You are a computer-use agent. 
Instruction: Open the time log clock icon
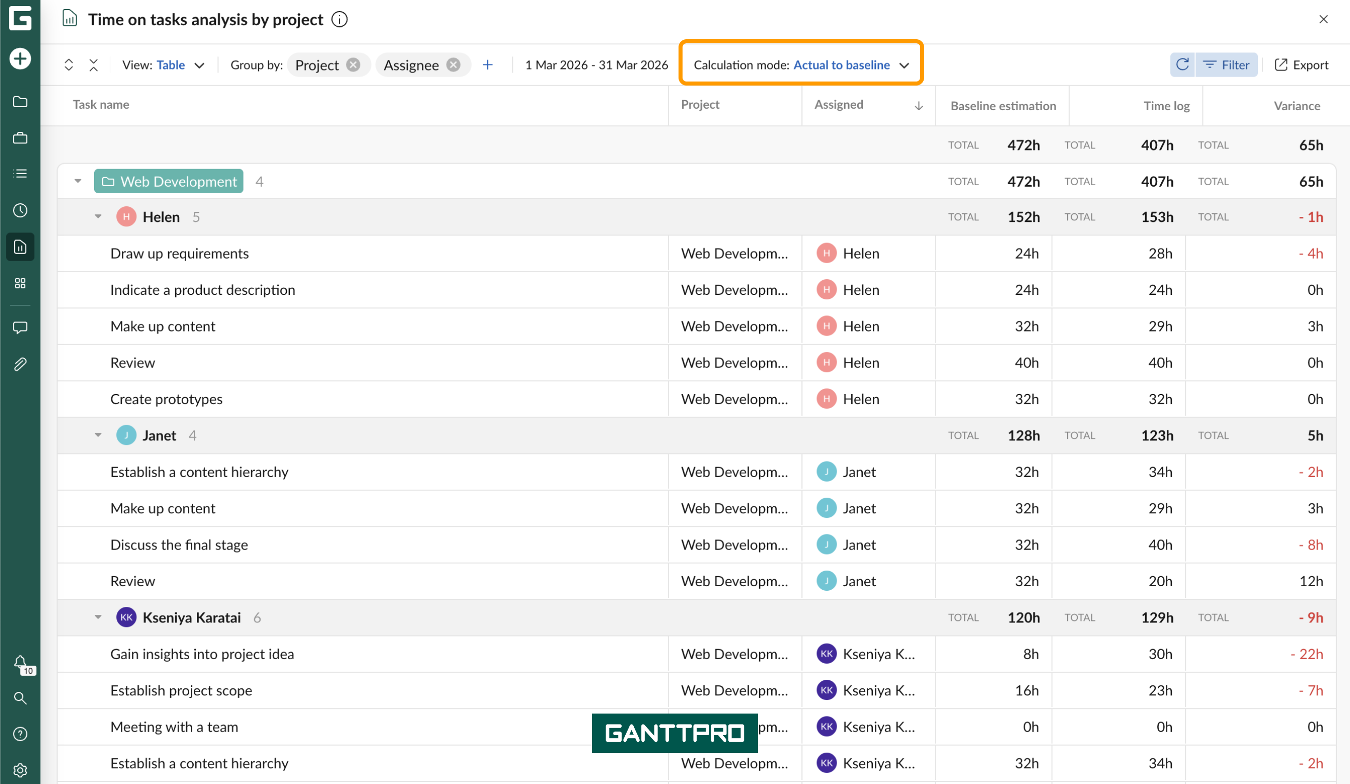click(x=20, y=210)
